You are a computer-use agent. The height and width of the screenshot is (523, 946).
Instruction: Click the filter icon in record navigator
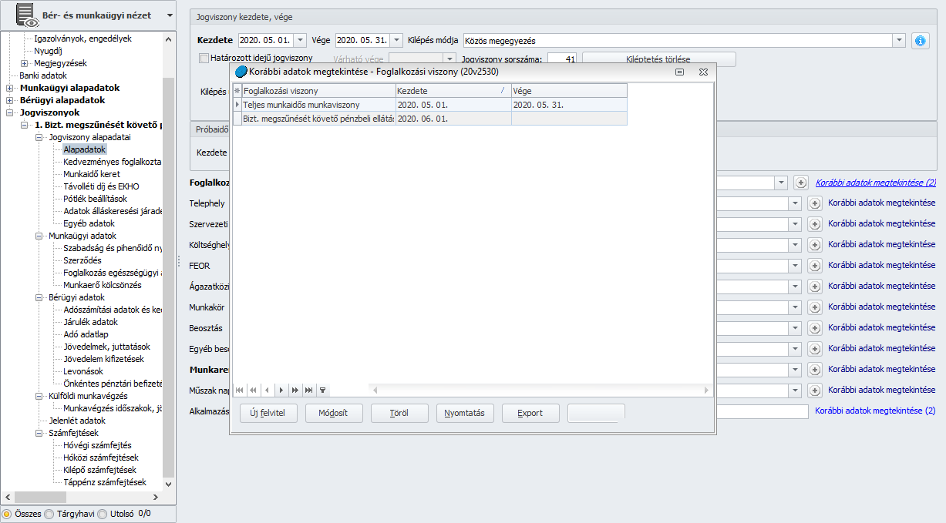(x=322, y=391)
